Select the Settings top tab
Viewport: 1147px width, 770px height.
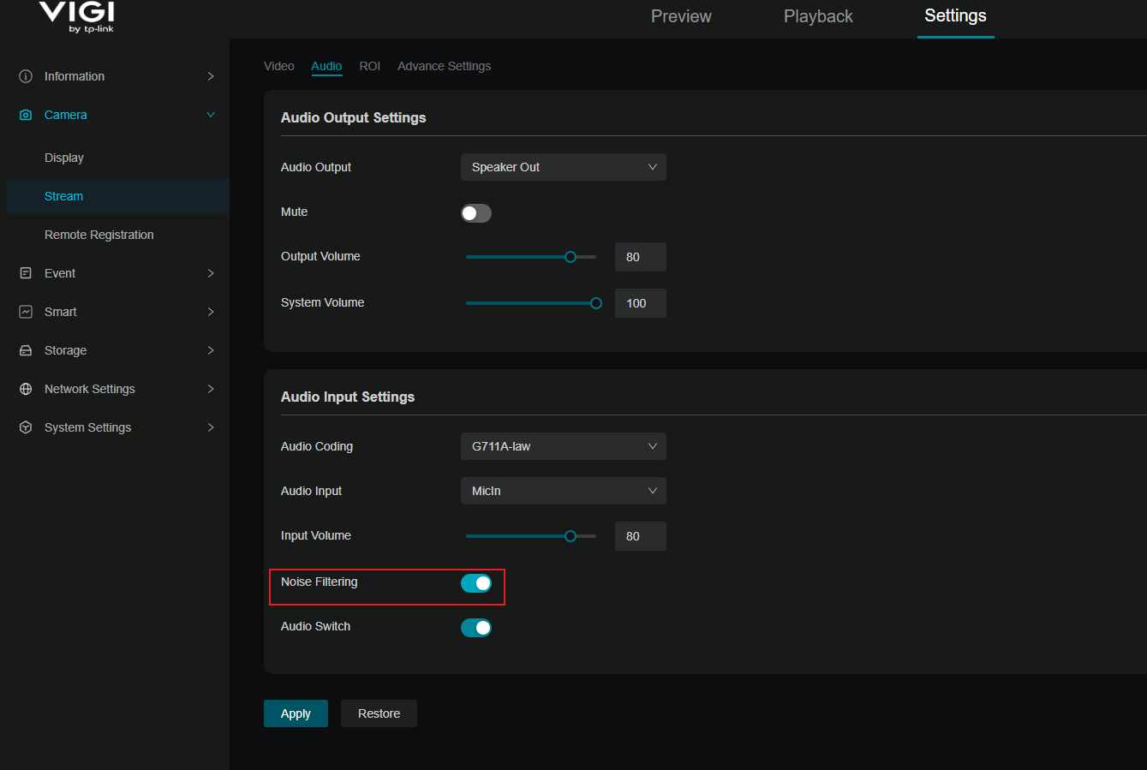pos(955,16)
